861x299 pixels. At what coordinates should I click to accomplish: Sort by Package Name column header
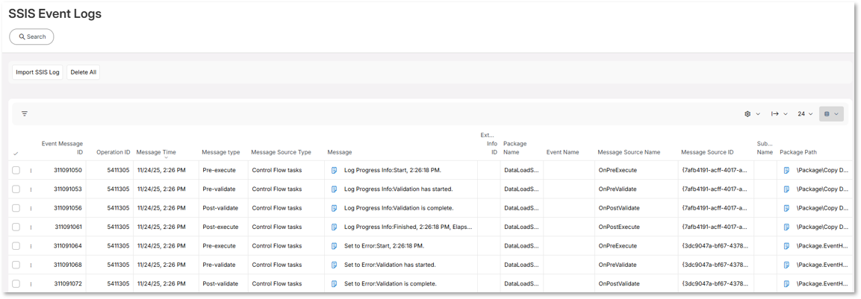pyautogui.click(x=515, y=148)
